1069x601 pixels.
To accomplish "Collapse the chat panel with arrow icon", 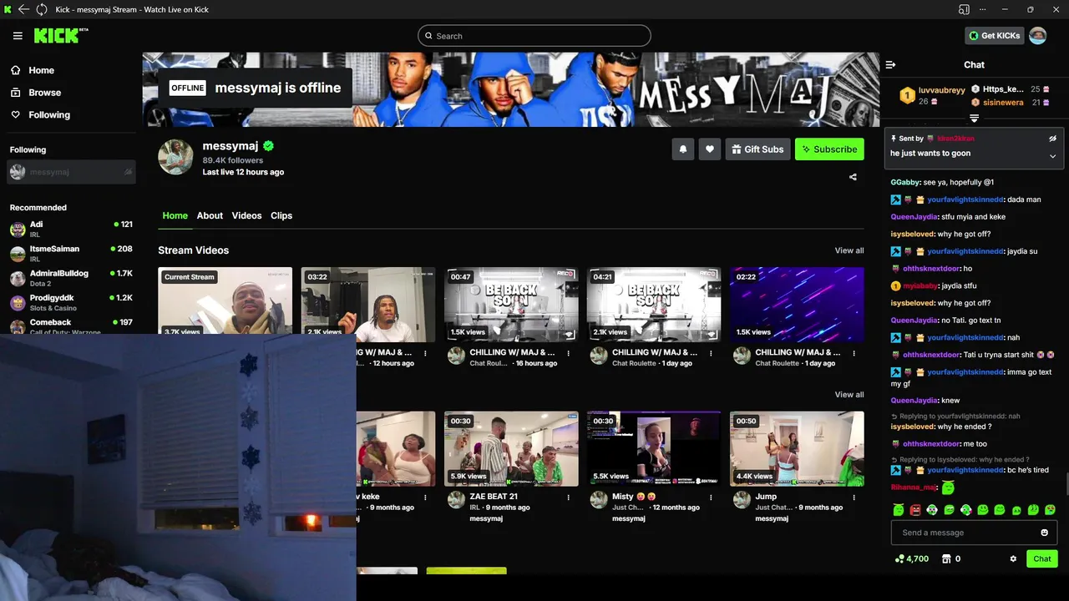I will pyautogui.click(x=890, y=64).
